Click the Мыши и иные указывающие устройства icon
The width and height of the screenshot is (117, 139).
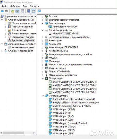(x=46, y=65)
